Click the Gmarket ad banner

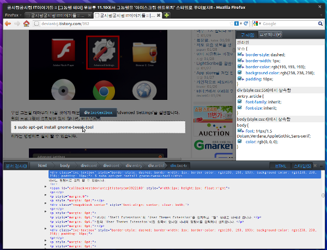coord(213,145)
